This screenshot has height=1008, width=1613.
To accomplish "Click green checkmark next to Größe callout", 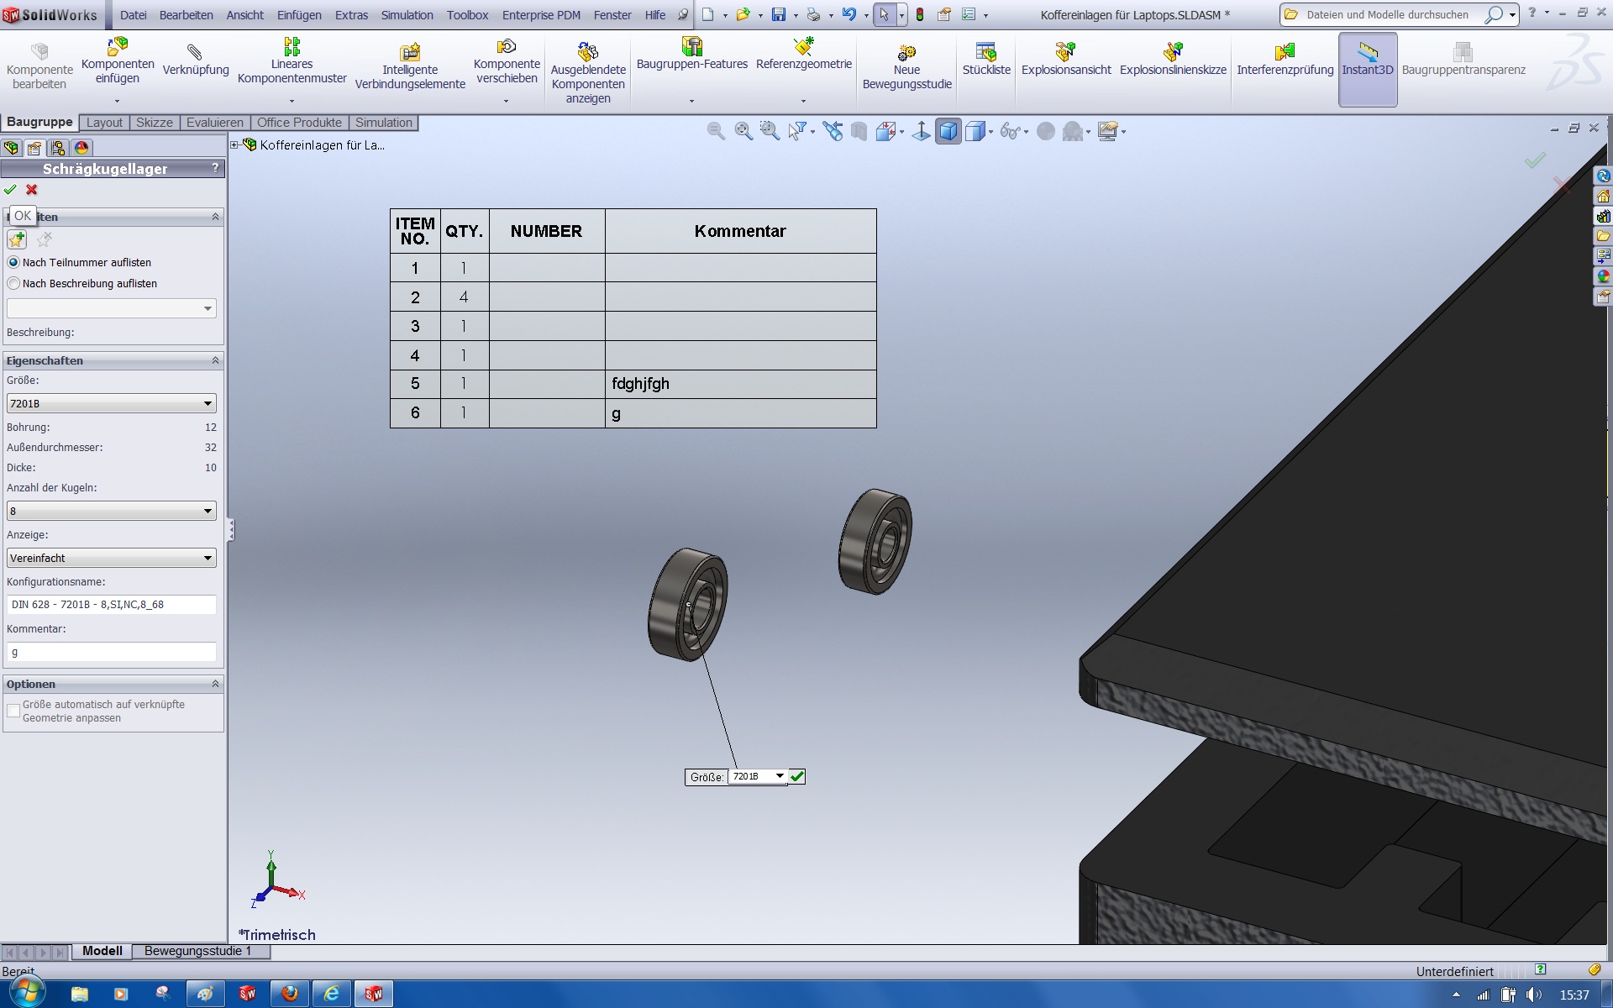I will (x=797, y=777).
